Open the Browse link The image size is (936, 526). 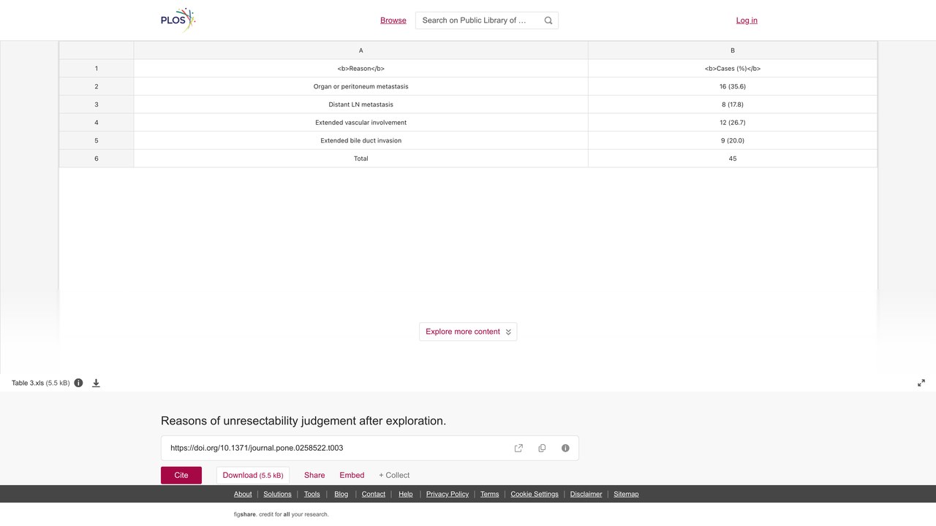393,20
